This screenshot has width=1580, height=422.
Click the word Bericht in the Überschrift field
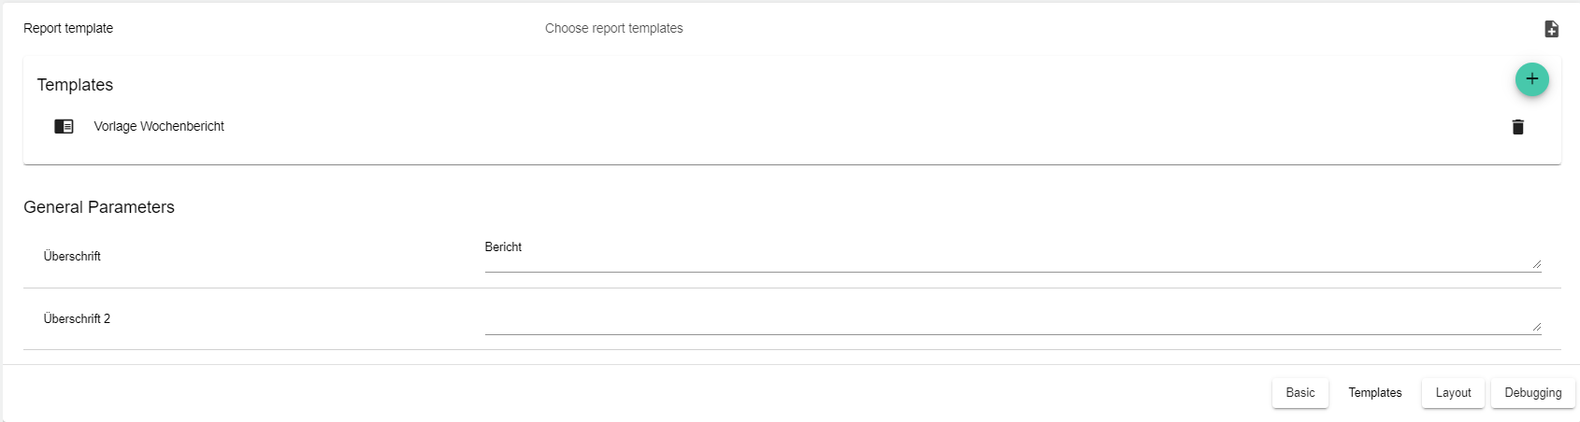[503, 247]
